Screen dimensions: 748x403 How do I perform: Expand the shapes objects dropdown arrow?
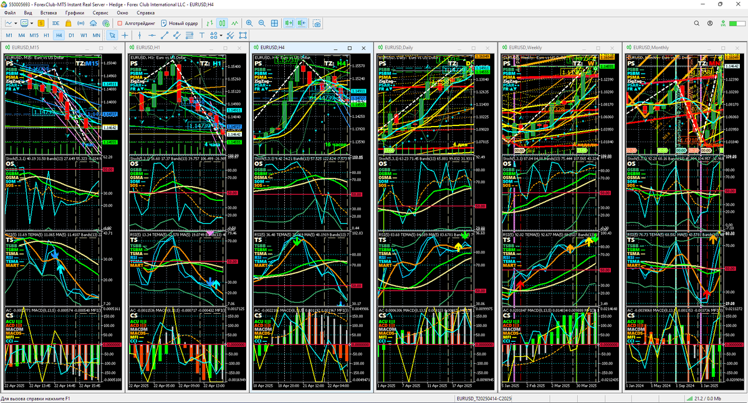click(x=221, y=36)
